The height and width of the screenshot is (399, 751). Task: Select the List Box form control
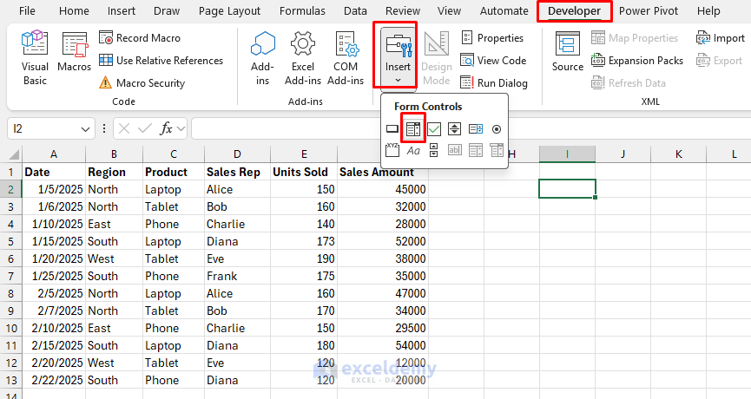pyautogui.click(x=476, y=128)
